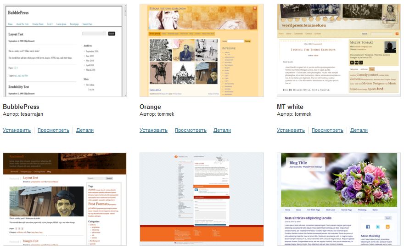
Task: Open the orange footer theme screenshot
Action: [x=202, y=199]
